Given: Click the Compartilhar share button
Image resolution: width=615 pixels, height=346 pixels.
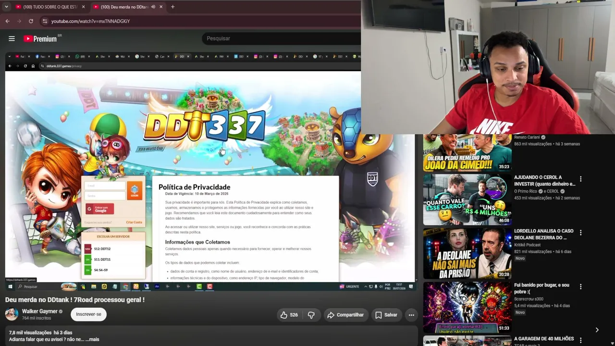Looking at the screenshot, I should pyautogui.click(x=345, y=315).
